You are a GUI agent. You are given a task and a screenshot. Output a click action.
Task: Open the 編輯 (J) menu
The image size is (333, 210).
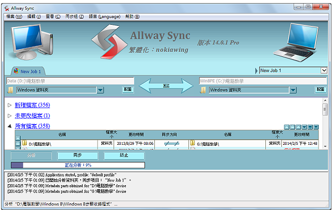pos(34,17)
